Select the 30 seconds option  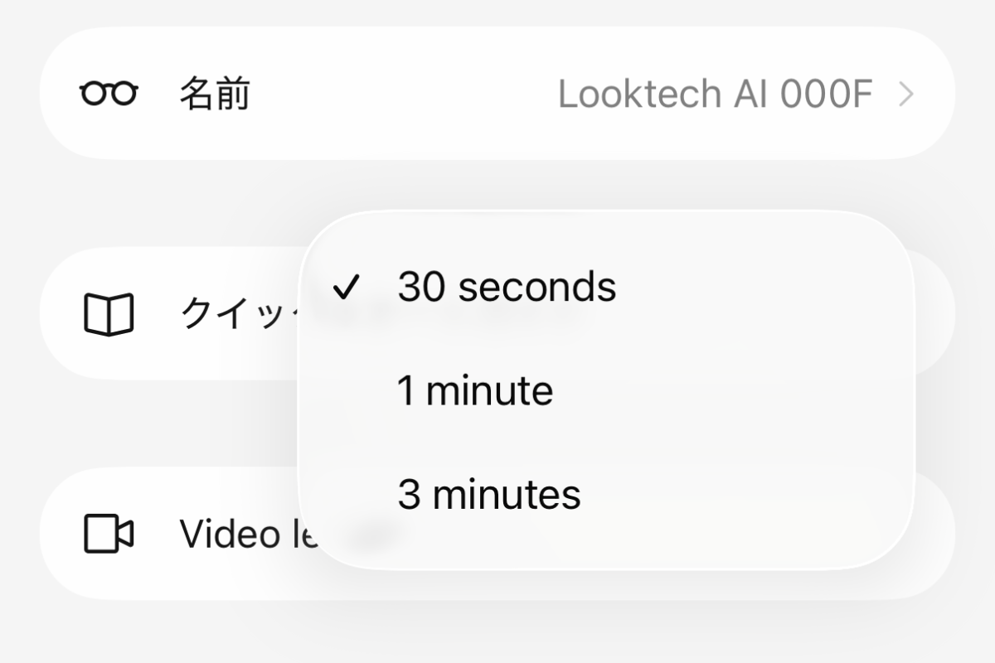click(x=507, y=288)
